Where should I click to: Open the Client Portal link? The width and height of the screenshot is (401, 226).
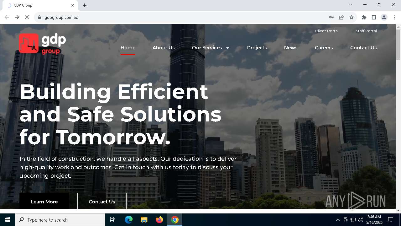coord(327,31)
